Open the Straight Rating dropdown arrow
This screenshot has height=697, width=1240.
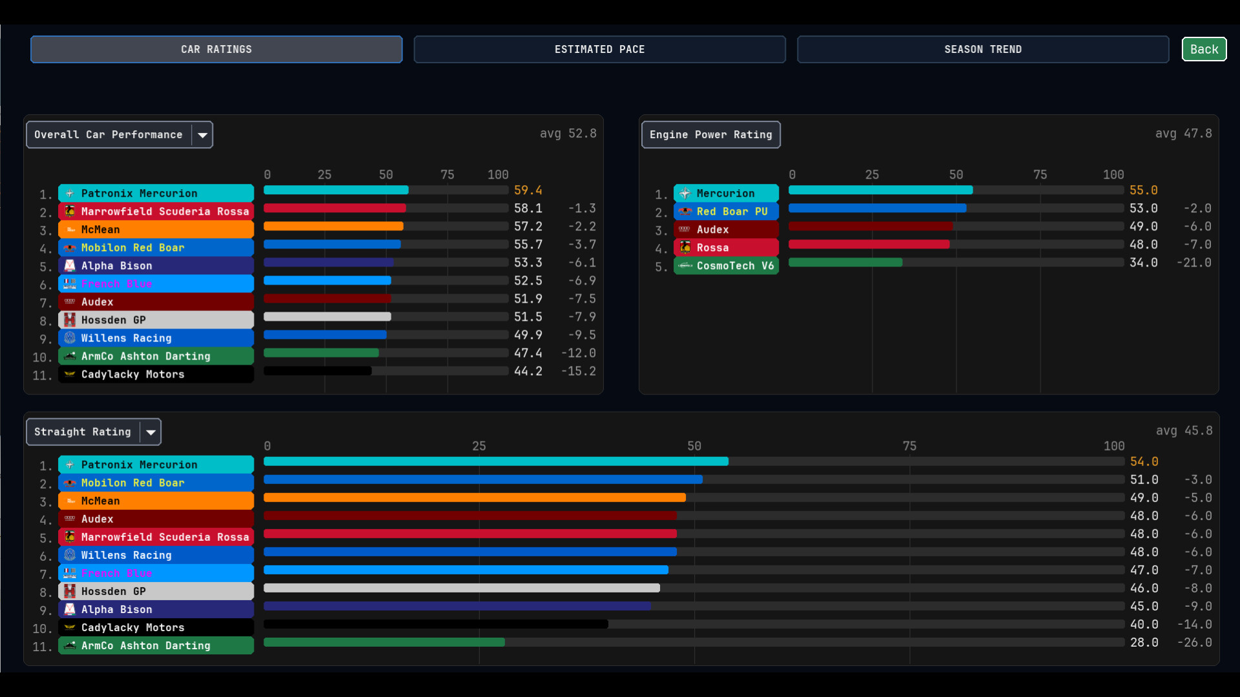click(150, 432)
